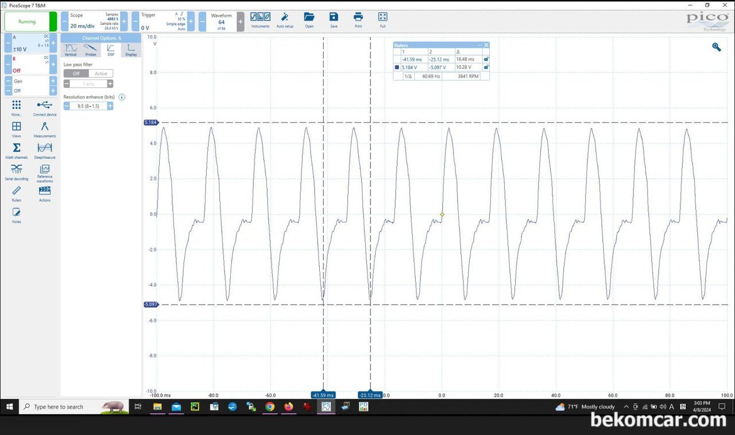Screen dimensions: 735x435
Task: Decrease Trigger level with minus
Action: [x=136, y=21]
